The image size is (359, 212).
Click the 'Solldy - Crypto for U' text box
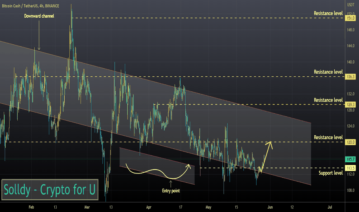click(x=50, y=190)
